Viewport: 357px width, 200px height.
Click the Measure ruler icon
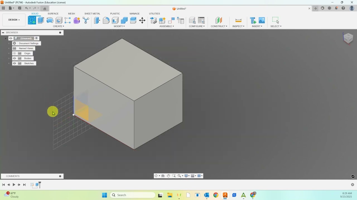click(x=238, y=20)
